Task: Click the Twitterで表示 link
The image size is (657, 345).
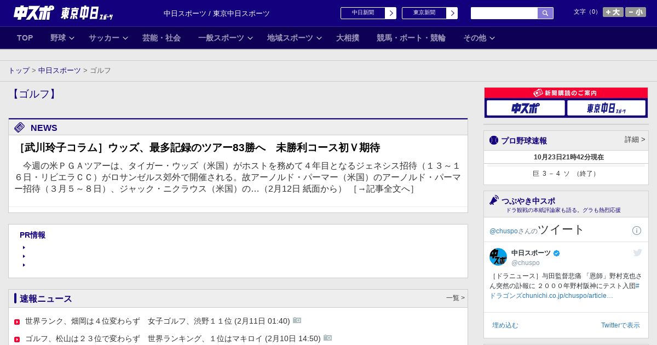Action: coord(620,325)
